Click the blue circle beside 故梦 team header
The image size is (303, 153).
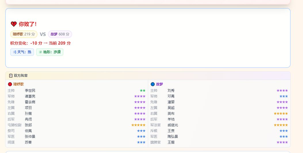[153, 84]
